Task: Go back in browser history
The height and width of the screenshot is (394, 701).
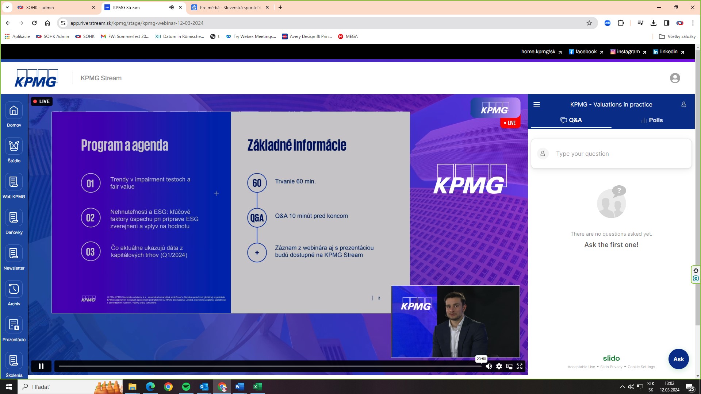Action: coord(8,23)
